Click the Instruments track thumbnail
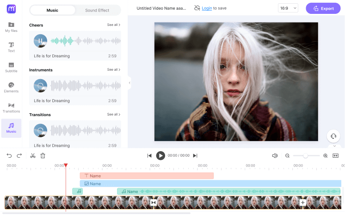The height and width of the screenshot is (215, 345). [40, 86]
